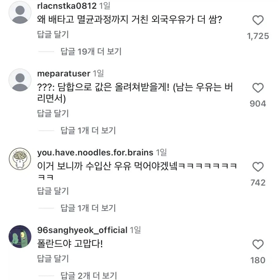Viewport: 278px width, 280px height.
Task: Tap heart on you.have.noodles.for.brains comment
Action: pyautogui.click(x=258, y=167)
